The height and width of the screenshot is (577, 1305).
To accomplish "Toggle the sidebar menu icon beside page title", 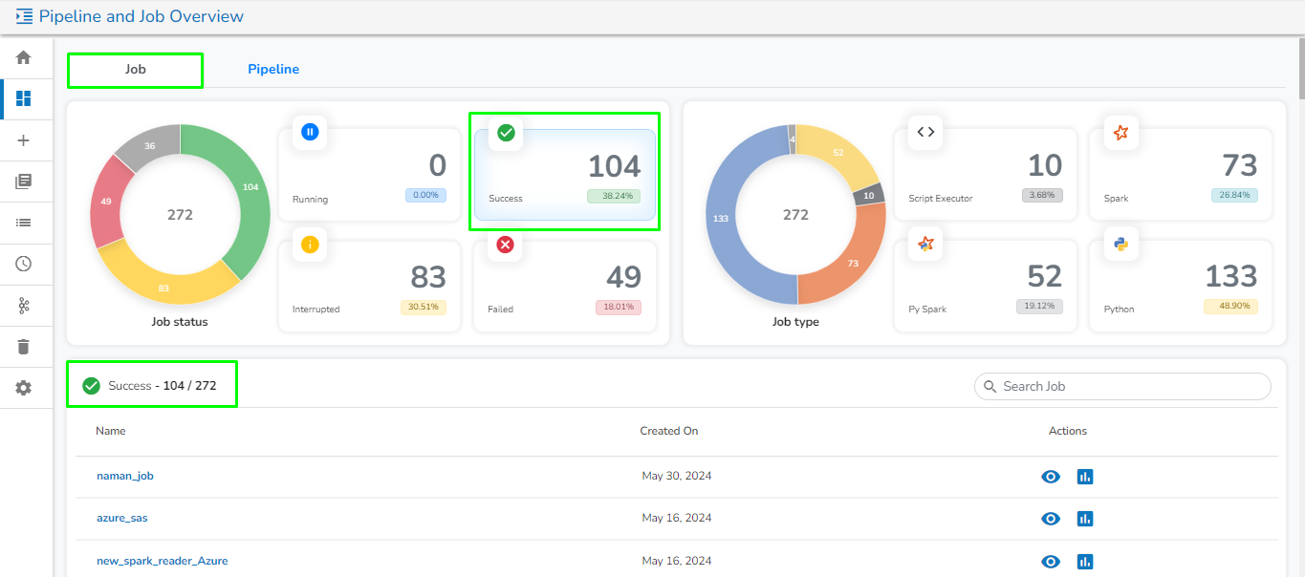I will pyautogui.click(x=24, y=16).
